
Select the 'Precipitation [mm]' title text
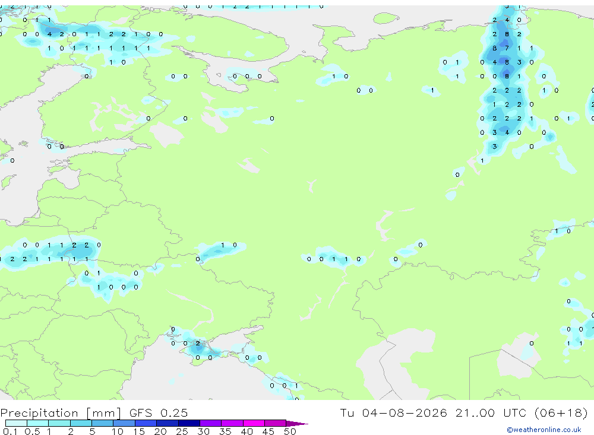tap(61, 413)
